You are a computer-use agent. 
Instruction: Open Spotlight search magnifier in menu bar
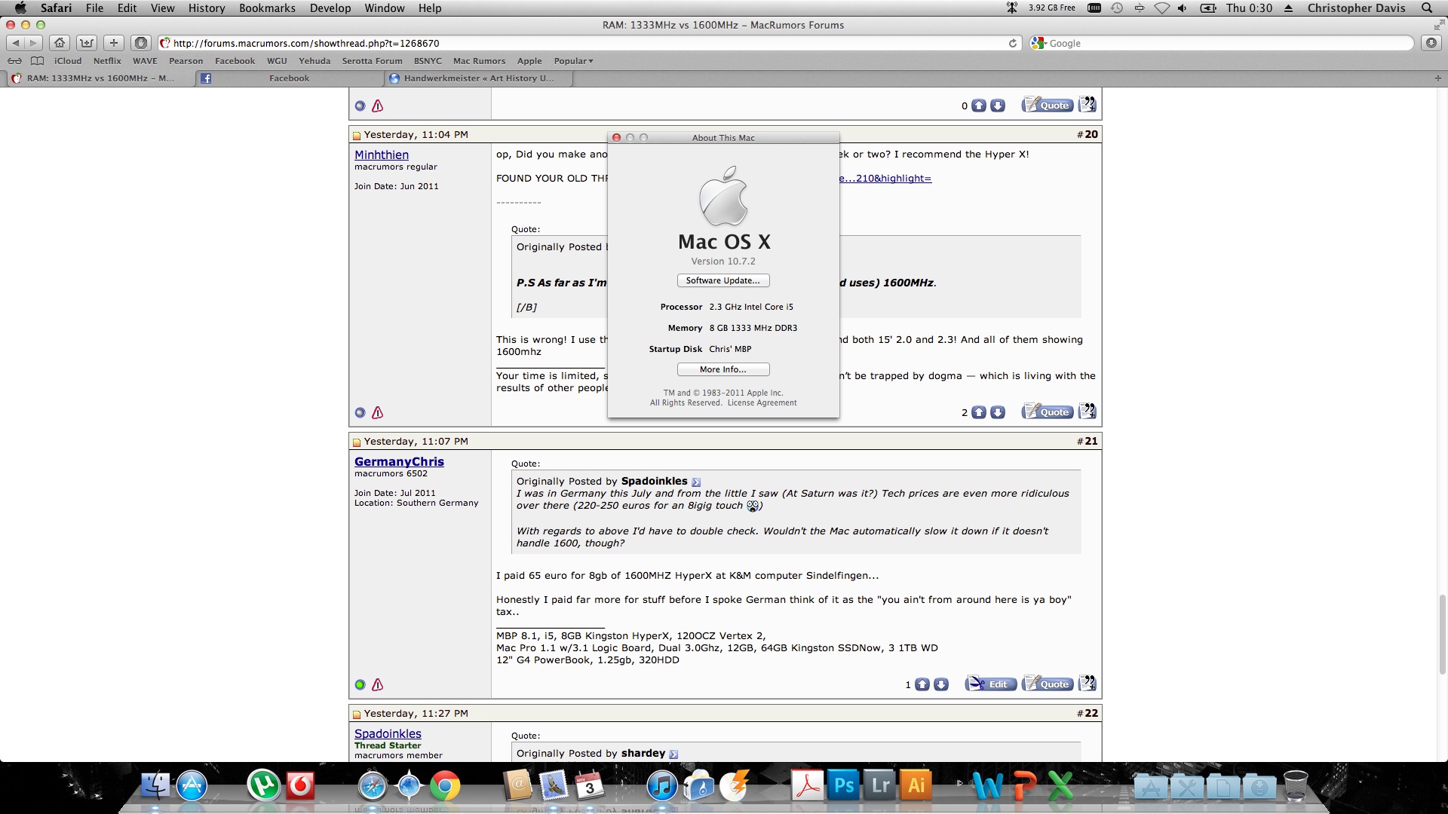pyautogui.click(x=1427, y=8)
